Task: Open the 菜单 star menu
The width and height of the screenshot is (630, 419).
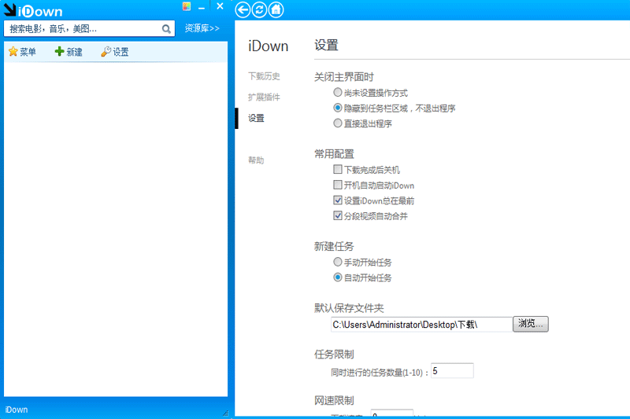Action: (23, 52)
